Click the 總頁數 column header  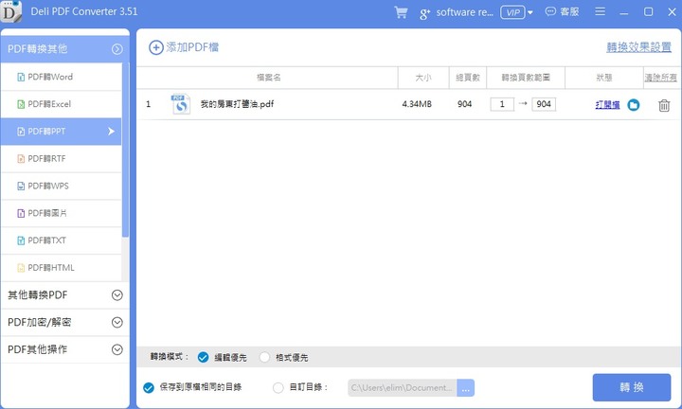(468, 78)
